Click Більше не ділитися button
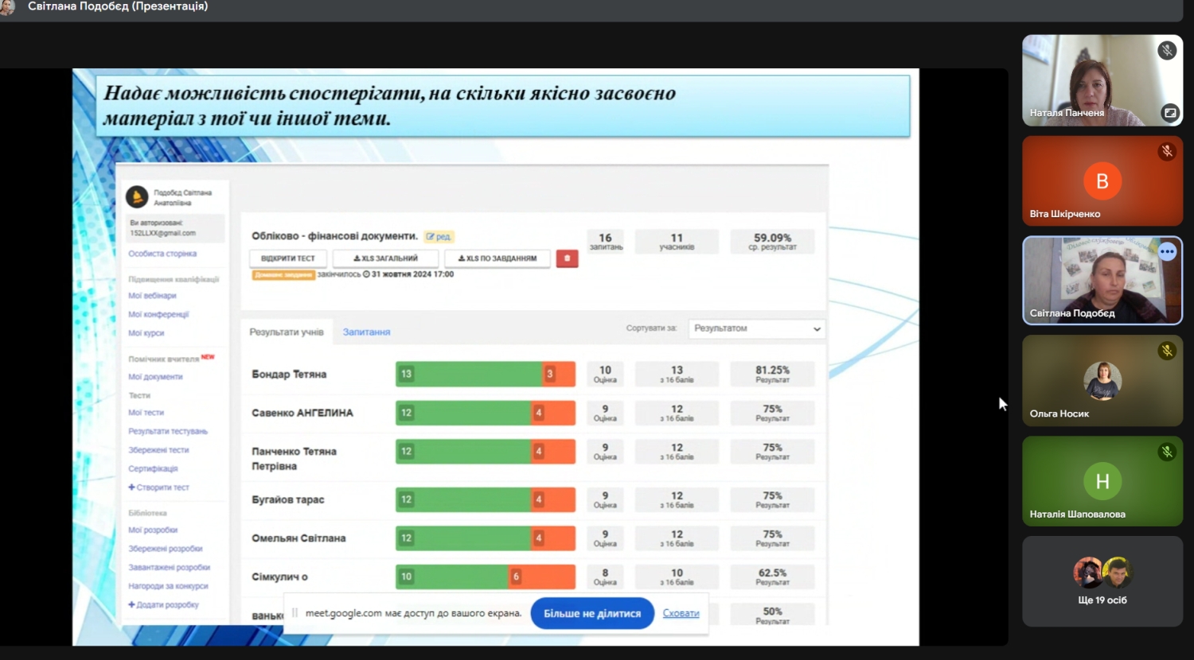 tap(592, 613)
